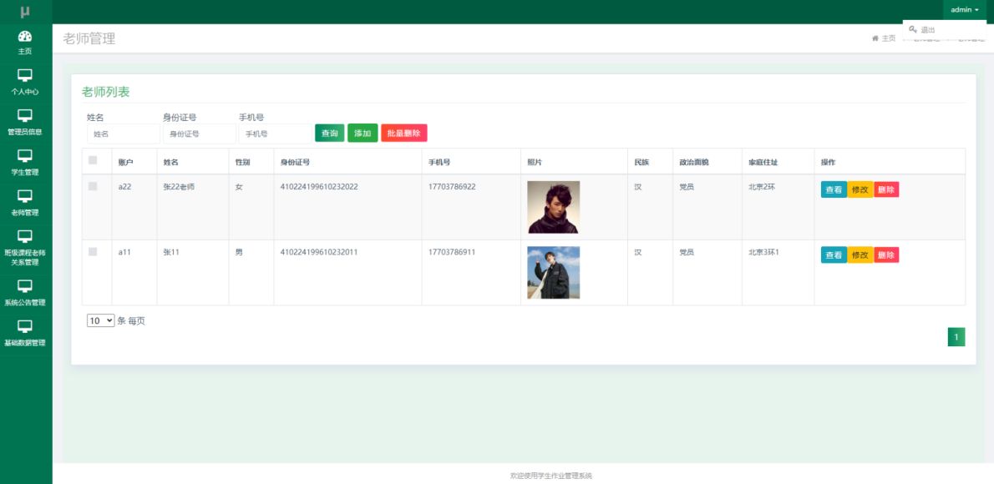Click the 学生管理 monitor icon
The height and width of the screenshot is (484, 994).
pyautogui.click(x=25, y=157)
